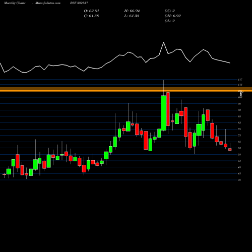Click the 38 price axis label

(239, 180)
